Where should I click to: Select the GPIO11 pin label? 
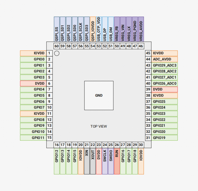33,138
